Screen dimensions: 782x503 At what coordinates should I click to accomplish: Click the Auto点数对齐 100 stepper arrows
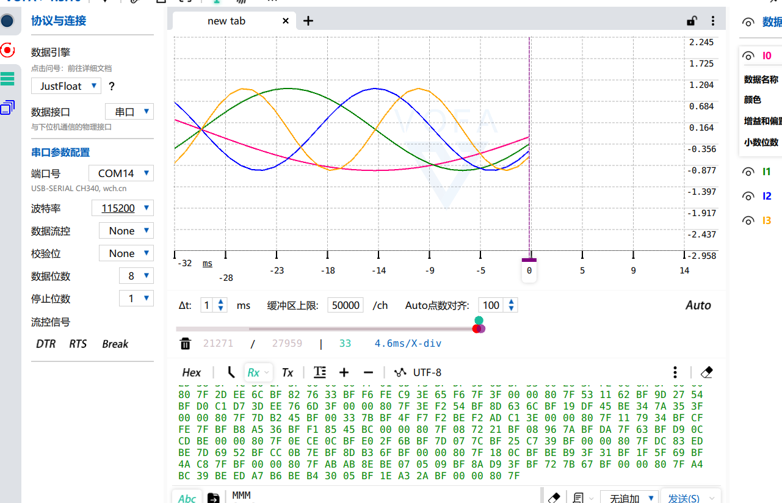point(512,305)
